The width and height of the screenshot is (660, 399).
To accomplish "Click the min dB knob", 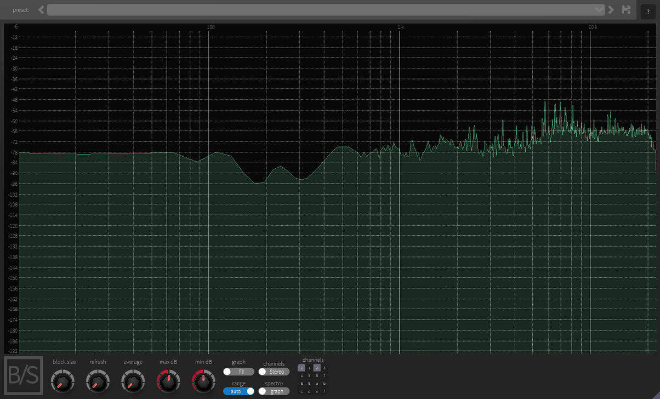I will [x=203, y=381].
